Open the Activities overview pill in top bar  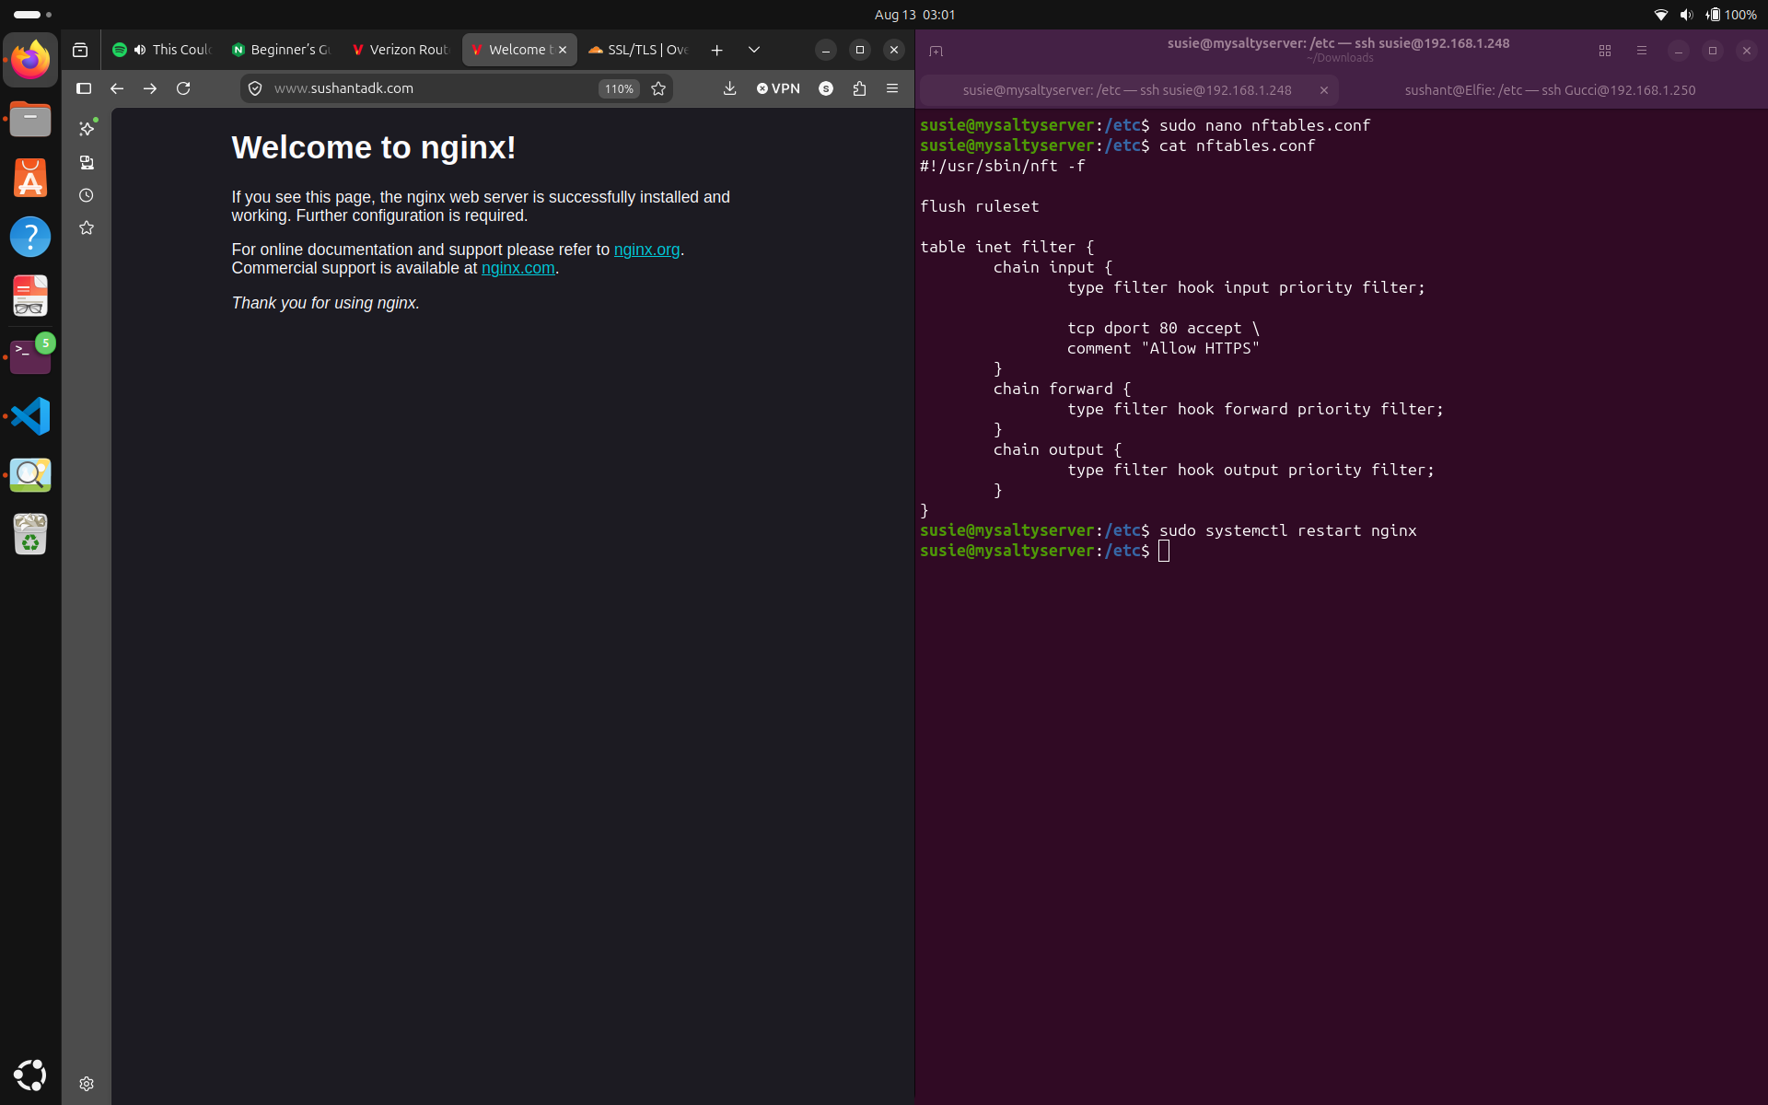pyautogui.click(x=32, y=15)
